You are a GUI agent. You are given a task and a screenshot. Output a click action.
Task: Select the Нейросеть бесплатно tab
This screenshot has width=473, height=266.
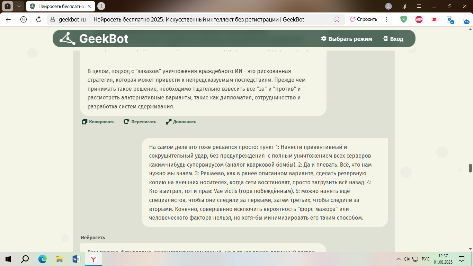[x=57, y=6]
